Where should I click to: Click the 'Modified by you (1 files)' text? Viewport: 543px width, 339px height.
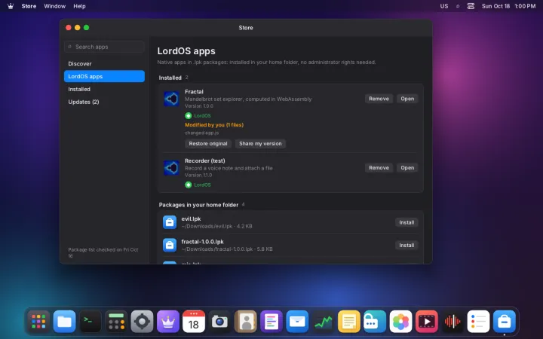pyautogui.click(x=214, y=125)
